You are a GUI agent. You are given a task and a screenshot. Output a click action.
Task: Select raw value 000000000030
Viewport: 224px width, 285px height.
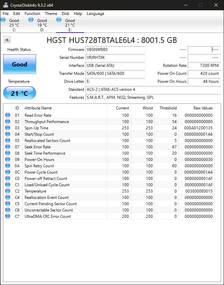coord(198,159)
